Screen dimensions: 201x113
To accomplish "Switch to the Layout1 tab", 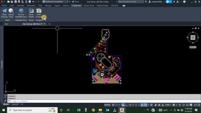I will coord(15,104).
